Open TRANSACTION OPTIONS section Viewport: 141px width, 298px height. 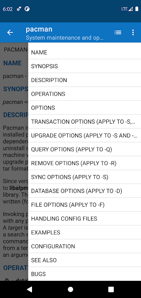[x=85, y=122]
